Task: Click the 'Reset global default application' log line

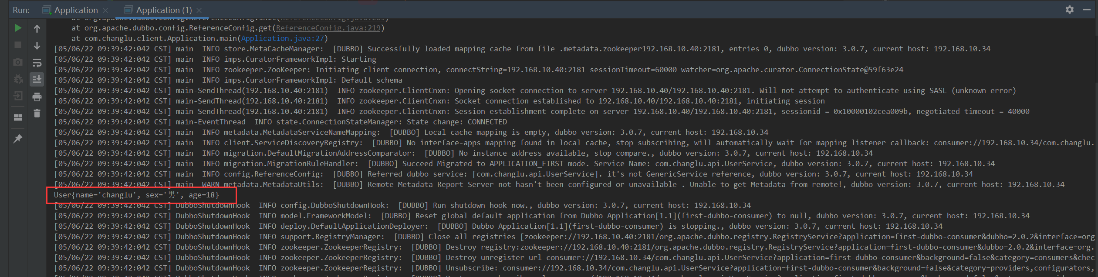Action: pyautogui.click(x=542, y=216)
